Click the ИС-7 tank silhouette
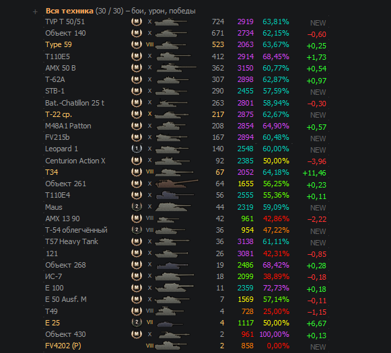Screen dimensions: 391x353 pyautogui.click(x=174, y=276)
